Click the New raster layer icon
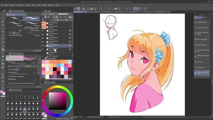 (53, 20)
